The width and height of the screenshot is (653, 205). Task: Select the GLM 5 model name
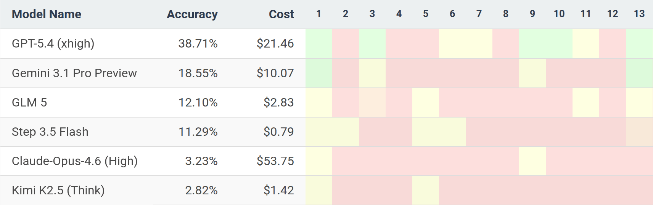coord(29,102)
